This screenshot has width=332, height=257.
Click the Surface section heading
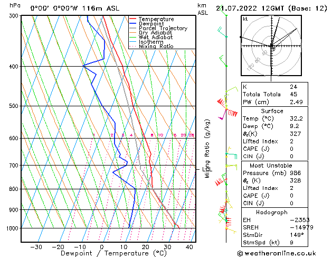(x=272, y=111)
